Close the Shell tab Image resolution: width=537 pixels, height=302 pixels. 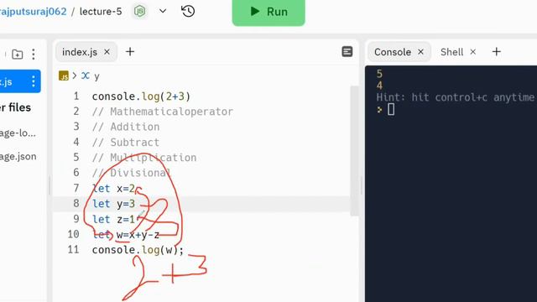(x=473, y=52)
